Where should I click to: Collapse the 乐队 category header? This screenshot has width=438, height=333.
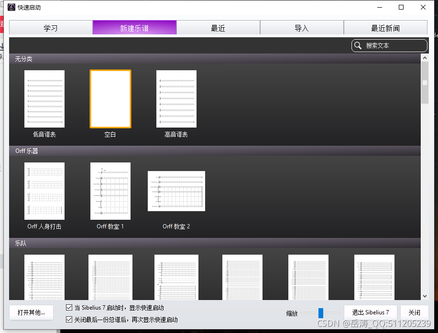tap(215, 243)
